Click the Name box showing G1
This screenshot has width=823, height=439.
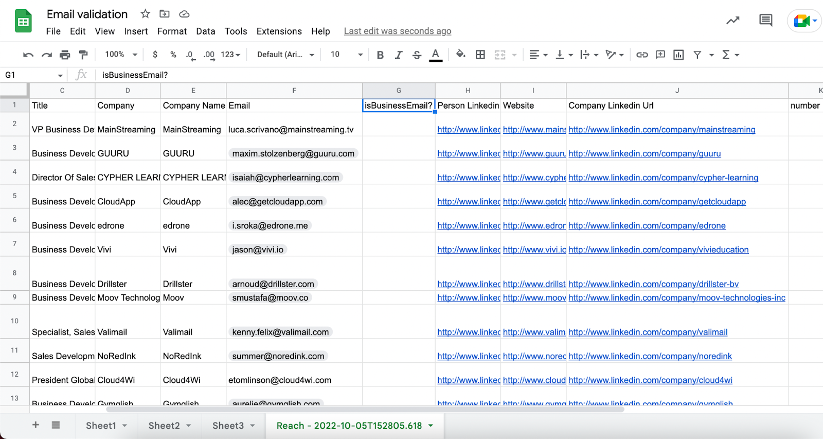[33, 75]
